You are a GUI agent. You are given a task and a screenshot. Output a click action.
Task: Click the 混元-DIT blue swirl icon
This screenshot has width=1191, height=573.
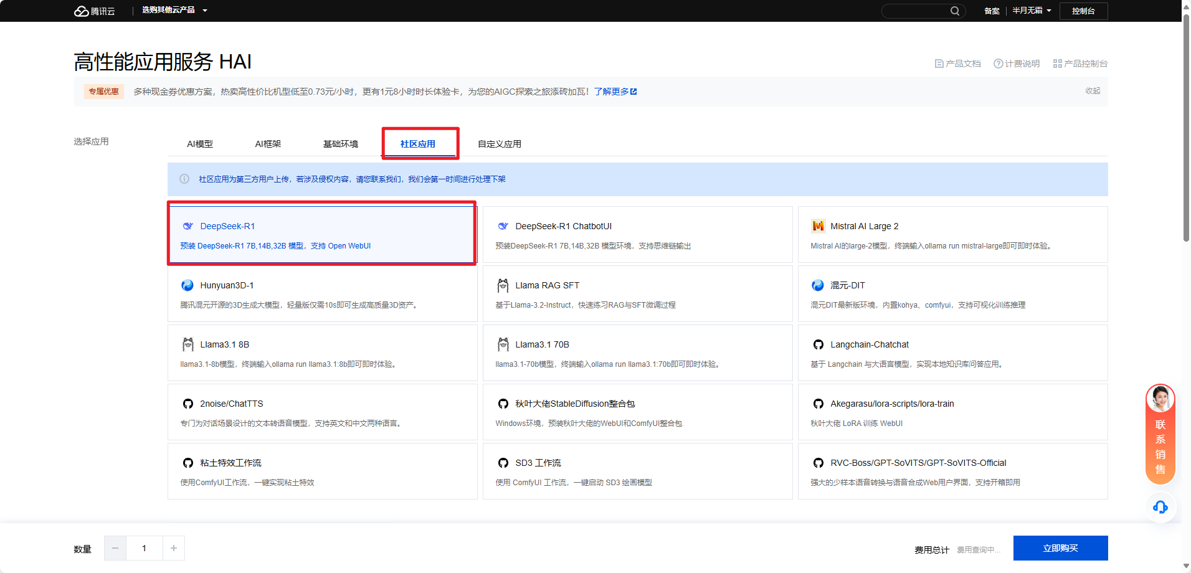(818, 285)
